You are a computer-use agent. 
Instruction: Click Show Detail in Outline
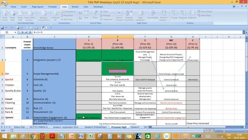coord(205,12)
